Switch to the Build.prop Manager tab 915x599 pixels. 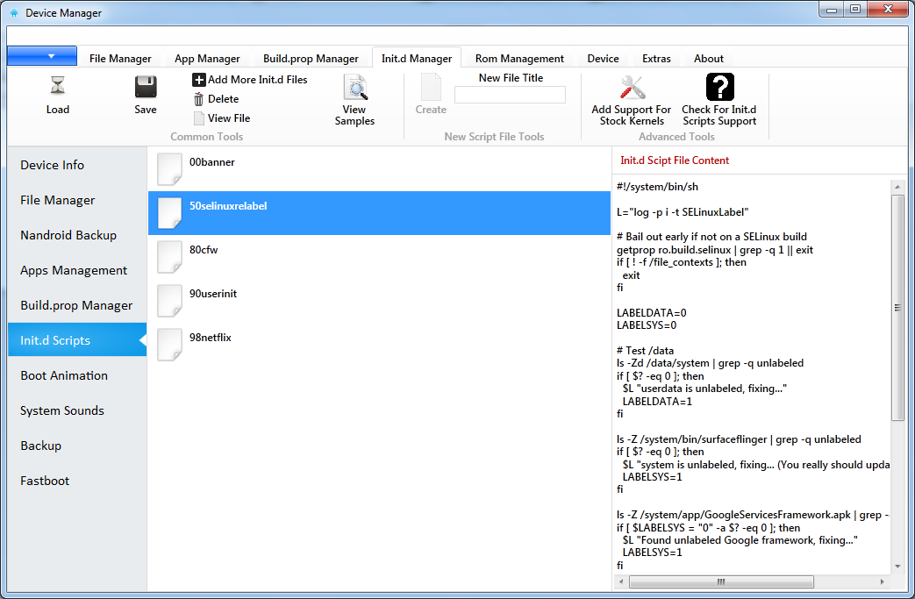(x=311, y=59)
